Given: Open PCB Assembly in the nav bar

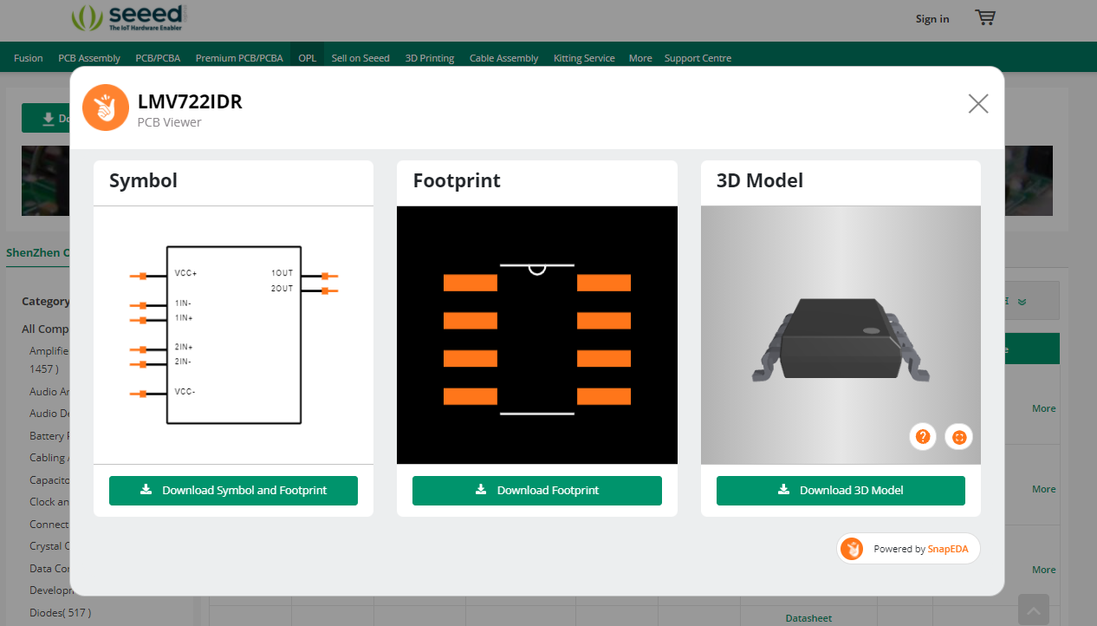Looking at the screenshot, I should [x=89, y=58].
